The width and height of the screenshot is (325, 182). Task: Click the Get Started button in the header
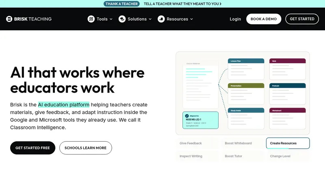pos(302,19)
